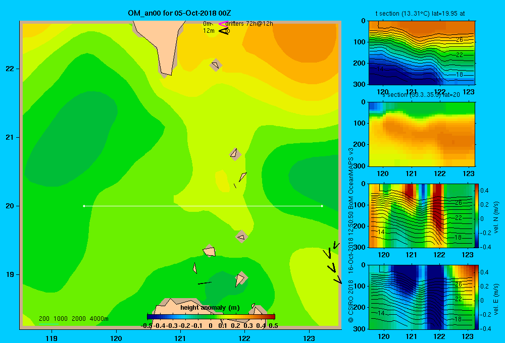Click the magenta 0m drifter arrow legend marker

223,24
